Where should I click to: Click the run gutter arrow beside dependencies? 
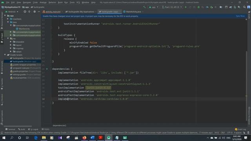pyautogui.click(x=47, y=69)
